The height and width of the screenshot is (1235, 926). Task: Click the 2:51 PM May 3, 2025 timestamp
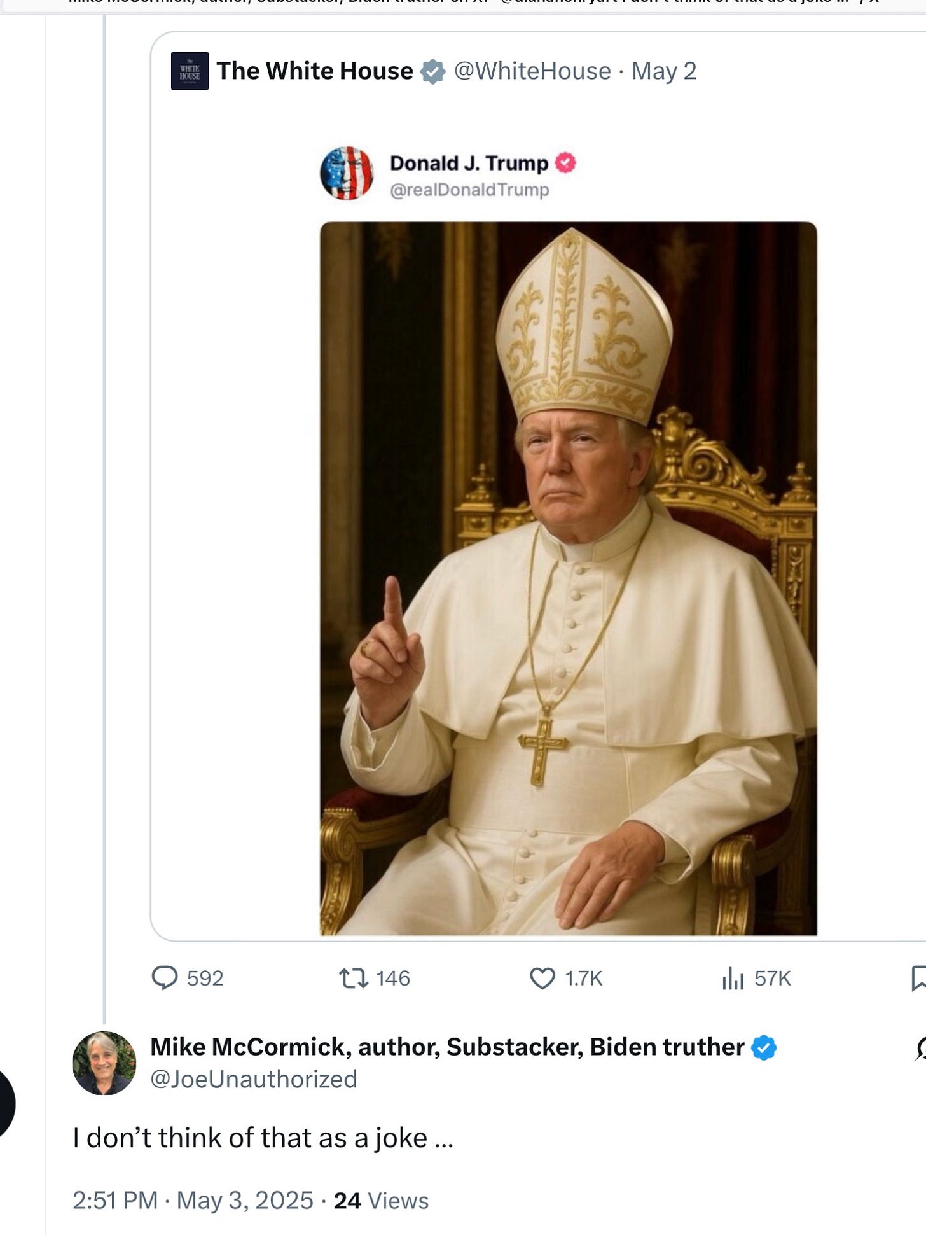193,1201
